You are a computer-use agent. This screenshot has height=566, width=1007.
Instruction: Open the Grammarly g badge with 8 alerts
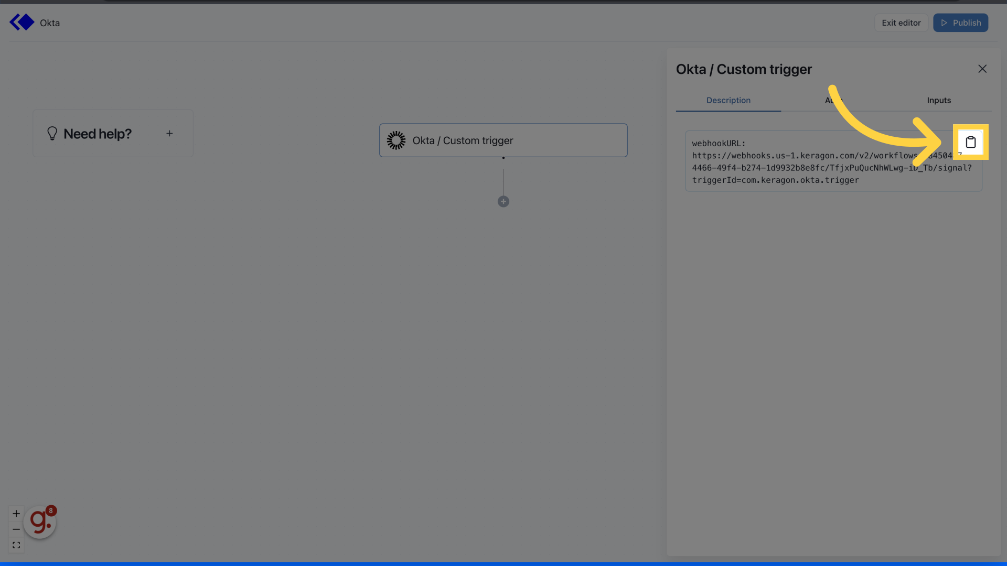(x=40, y=522)
